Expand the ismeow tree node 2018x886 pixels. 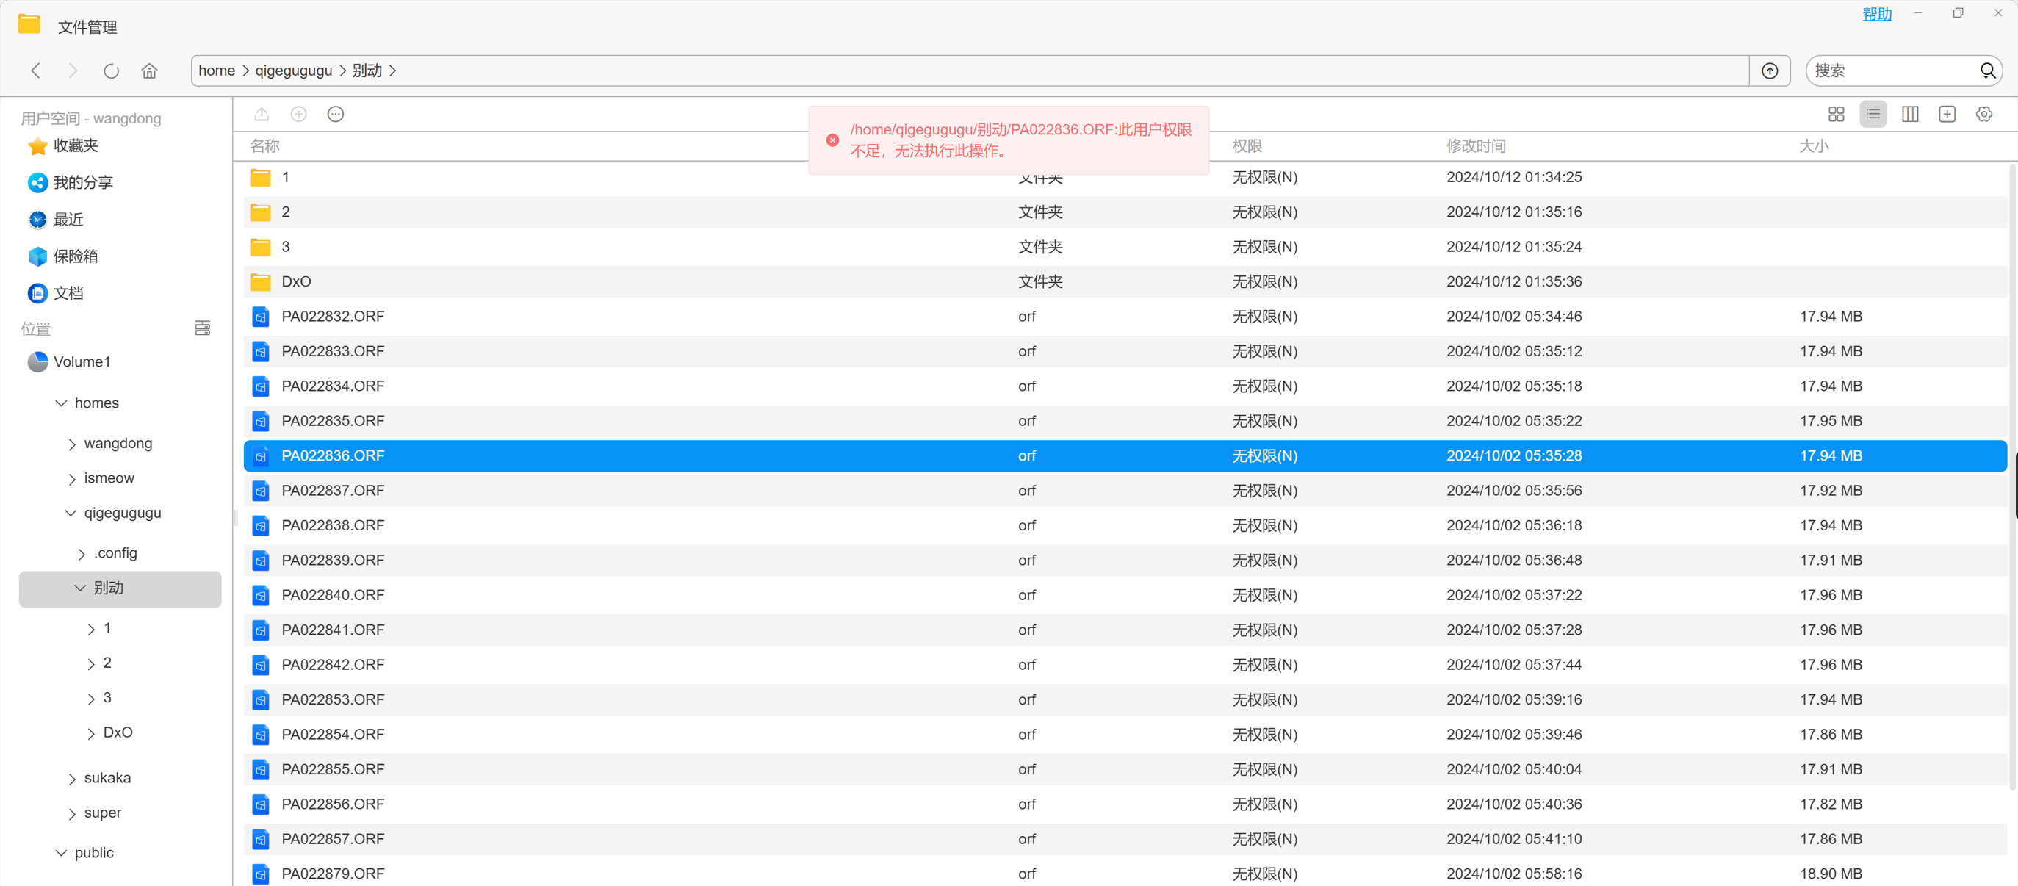click(x=72, y=479)
